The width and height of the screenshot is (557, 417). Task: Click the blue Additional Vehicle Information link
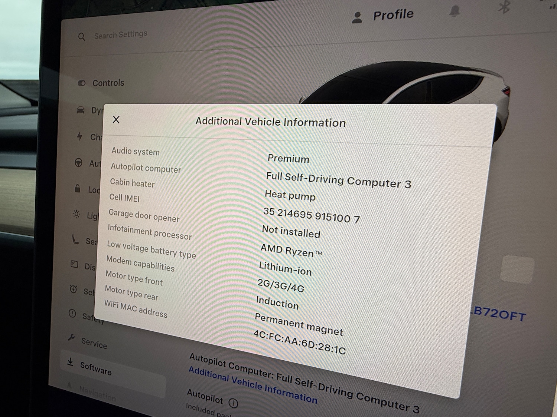(253, 385)
